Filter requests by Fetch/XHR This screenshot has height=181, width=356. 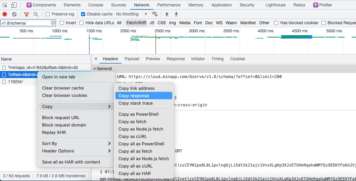point(136,23)
